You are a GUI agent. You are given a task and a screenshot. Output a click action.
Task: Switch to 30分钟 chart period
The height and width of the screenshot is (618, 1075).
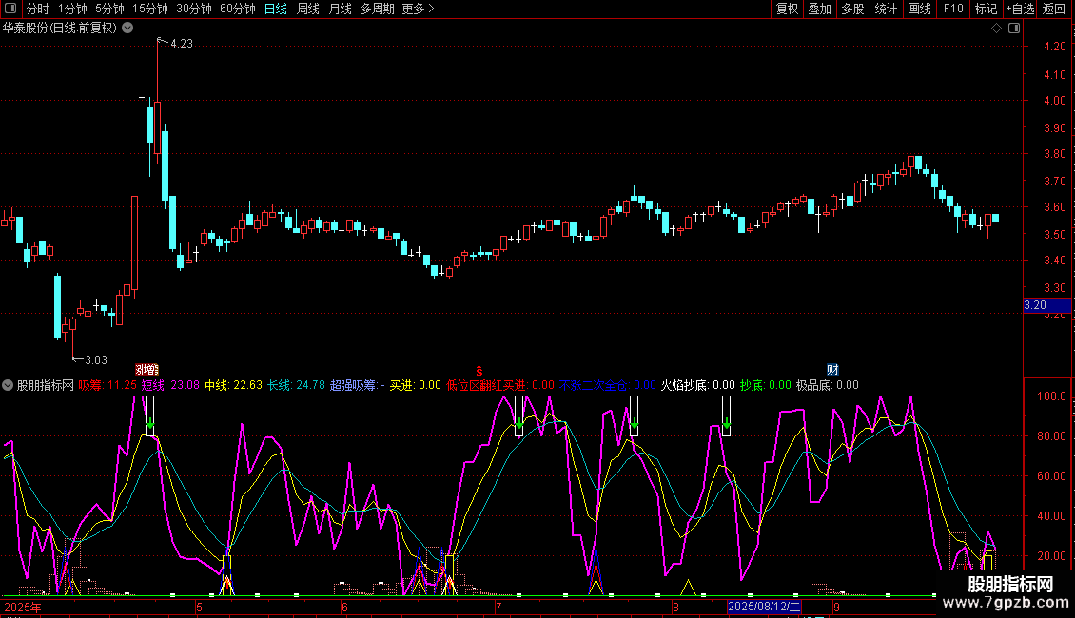(x=194, y=9)
